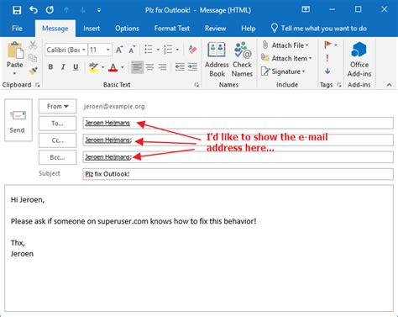Open the Format Text tab
The width and height of the screenshot is (398, 317).
click(x=172, y=29)
